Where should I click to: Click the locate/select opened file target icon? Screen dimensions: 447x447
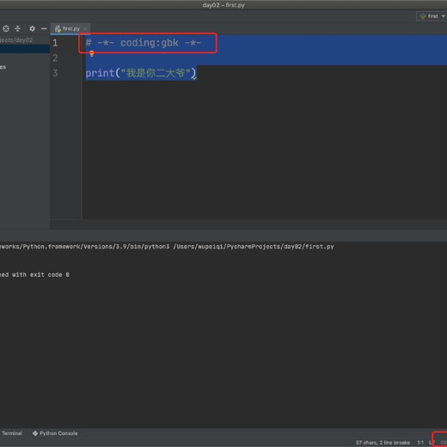tap(6, 28)
